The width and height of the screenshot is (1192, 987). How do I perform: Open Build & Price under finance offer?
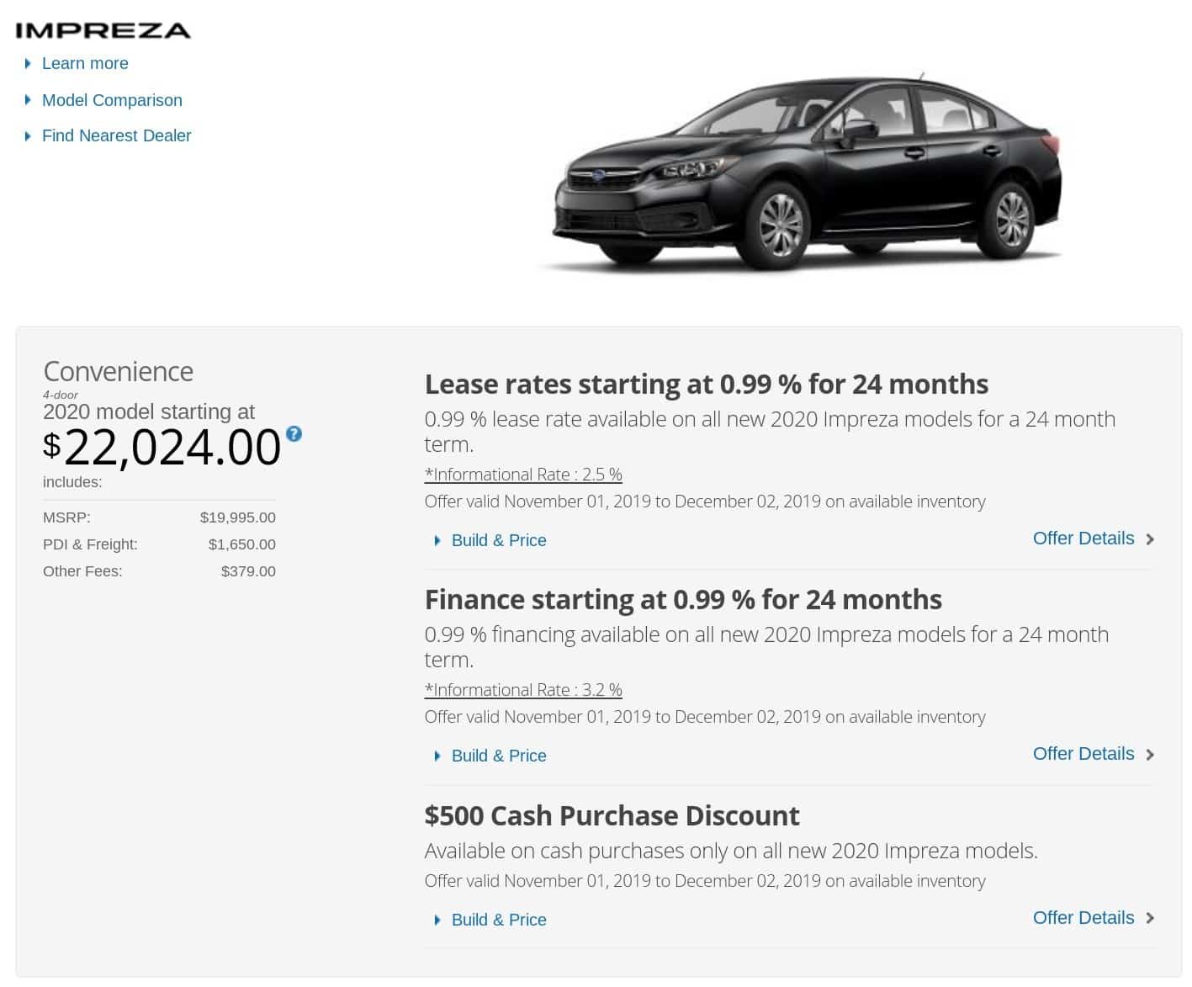click(x=499, y=756)
